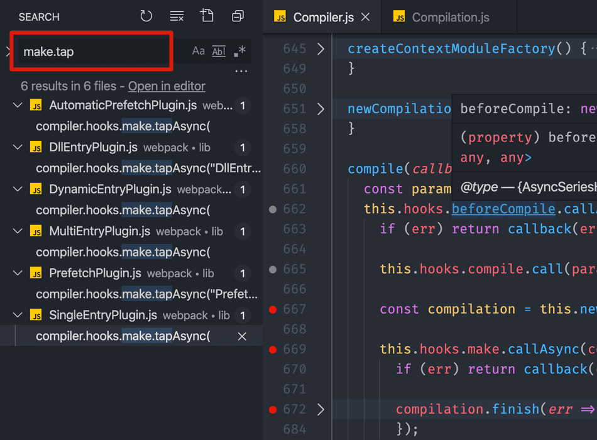This screenshot has height=440, width=597.
Task: Click createContextModuleFactory in editor
Action: (x=451, y=48)
